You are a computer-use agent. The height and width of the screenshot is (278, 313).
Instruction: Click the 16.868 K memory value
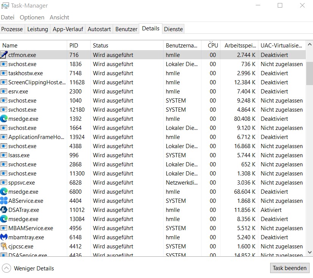pos(245,146)
